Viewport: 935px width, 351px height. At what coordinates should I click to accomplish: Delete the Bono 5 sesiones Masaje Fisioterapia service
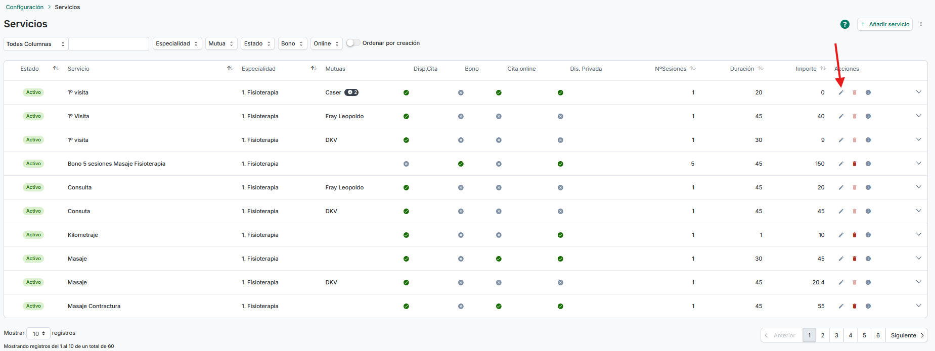[855, 164]
